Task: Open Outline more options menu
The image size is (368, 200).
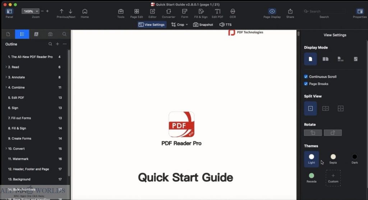Action: [65, 44]
